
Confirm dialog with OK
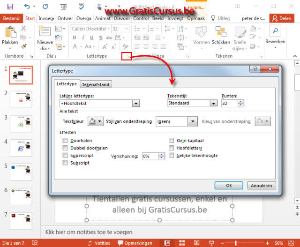click(229, 186)
